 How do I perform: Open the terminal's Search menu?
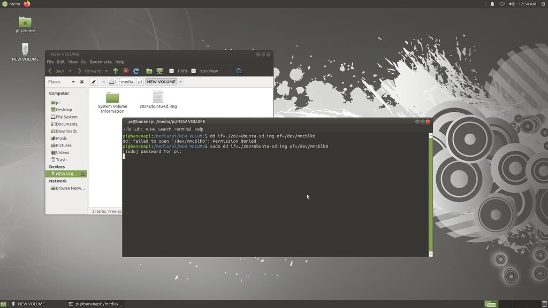165,129
